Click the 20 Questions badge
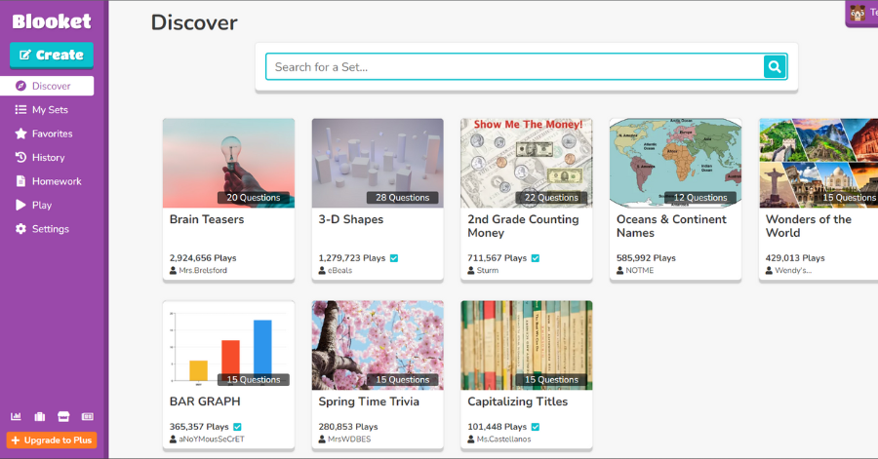Viewport: 878px width, 459px height. 253,198
